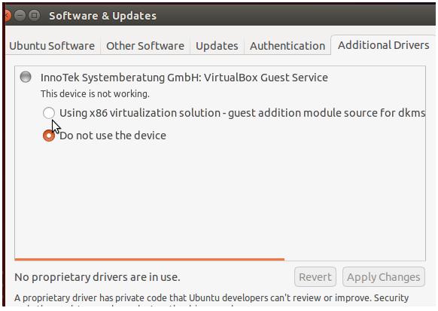
Task: Select the InnoTek VirtualBox Guest Service device name
Action: click(184, 78)
